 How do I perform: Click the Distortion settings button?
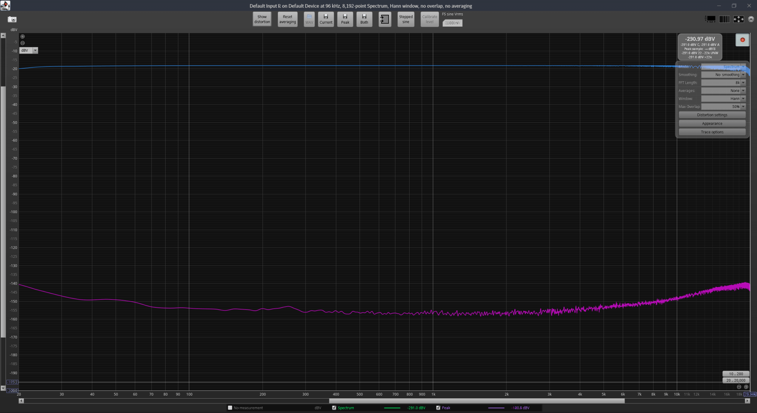coord(712,115)
